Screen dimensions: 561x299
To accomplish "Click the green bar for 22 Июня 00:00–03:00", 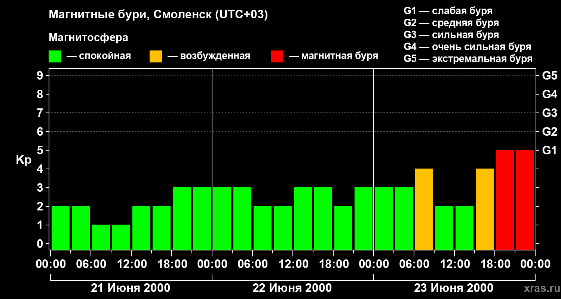I will click(222, 218).
